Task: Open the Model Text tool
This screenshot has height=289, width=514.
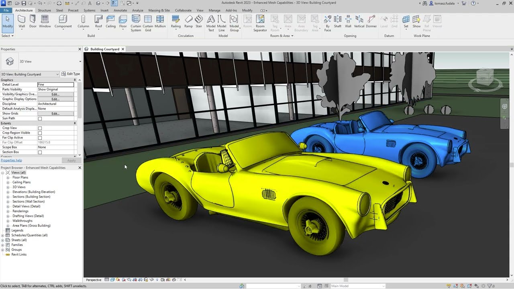Action: tap(211, 23)
